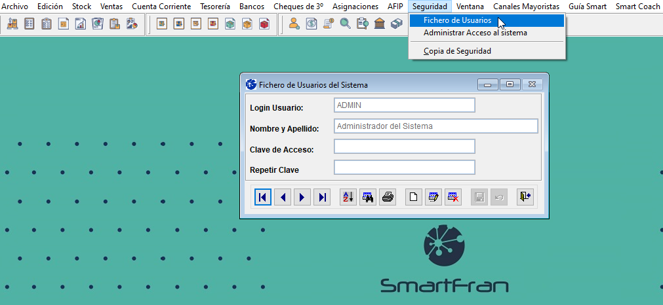Click the document with bar chart icon
This screenshot has width=663, height=305.
(81, 24)
